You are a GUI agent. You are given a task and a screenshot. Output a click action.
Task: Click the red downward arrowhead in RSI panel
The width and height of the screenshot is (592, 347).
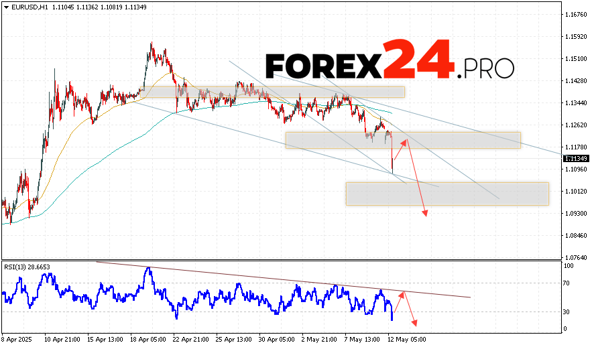414,324
